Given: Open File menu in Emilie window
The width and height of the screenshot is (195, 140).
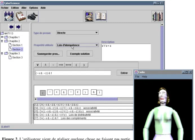Looking at the screenshot, I should pyautogui.click(x=137, y=77).
